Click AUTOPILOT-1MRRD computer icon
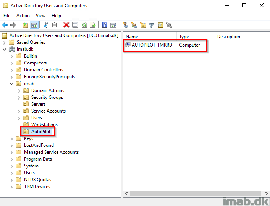The height and width of the screenshot is (206, 270). (x=128, y=45)
